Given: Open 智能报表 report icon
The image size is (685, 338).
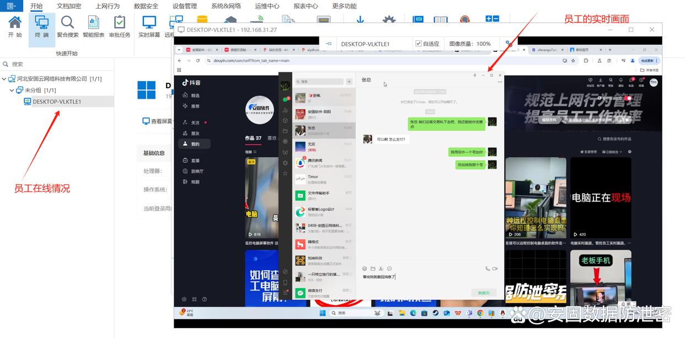Looking at the screenshot, I should point(93,26).
